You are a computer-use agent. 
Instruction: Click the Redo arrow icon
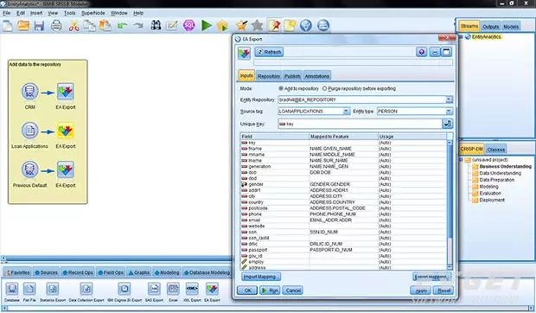138,26
